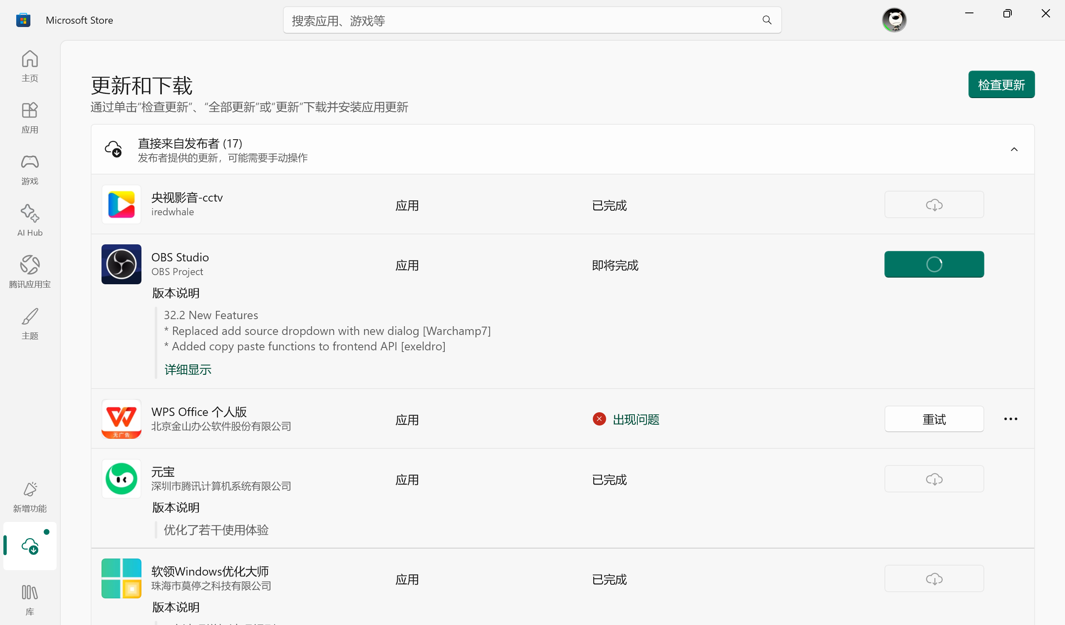Open AI Hub from the sidebar

point(30,221)
